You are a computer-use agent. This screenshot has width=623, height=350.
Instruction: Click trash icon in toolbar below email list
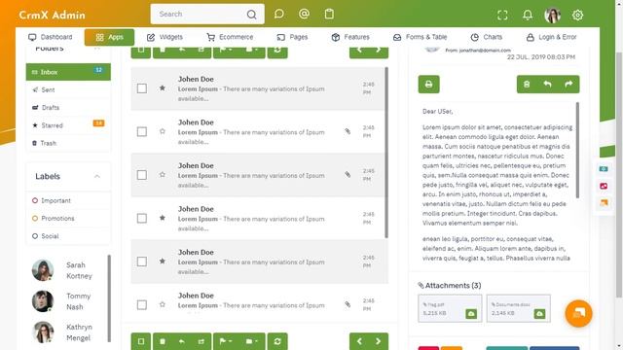(163, 341)
